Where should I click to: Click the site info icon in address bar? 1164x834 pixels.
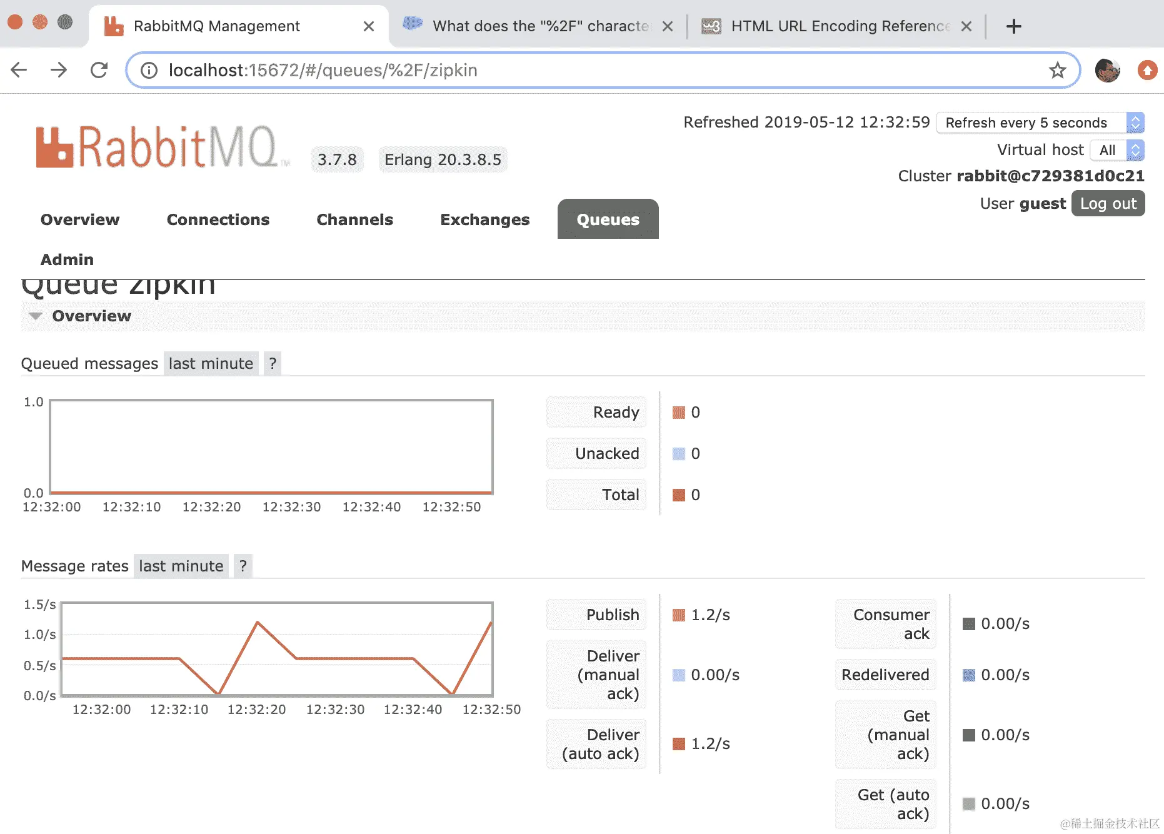149,70
